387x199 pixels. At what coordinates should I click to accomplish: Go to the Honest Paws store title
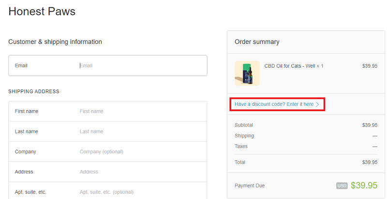tap(42, 12)
